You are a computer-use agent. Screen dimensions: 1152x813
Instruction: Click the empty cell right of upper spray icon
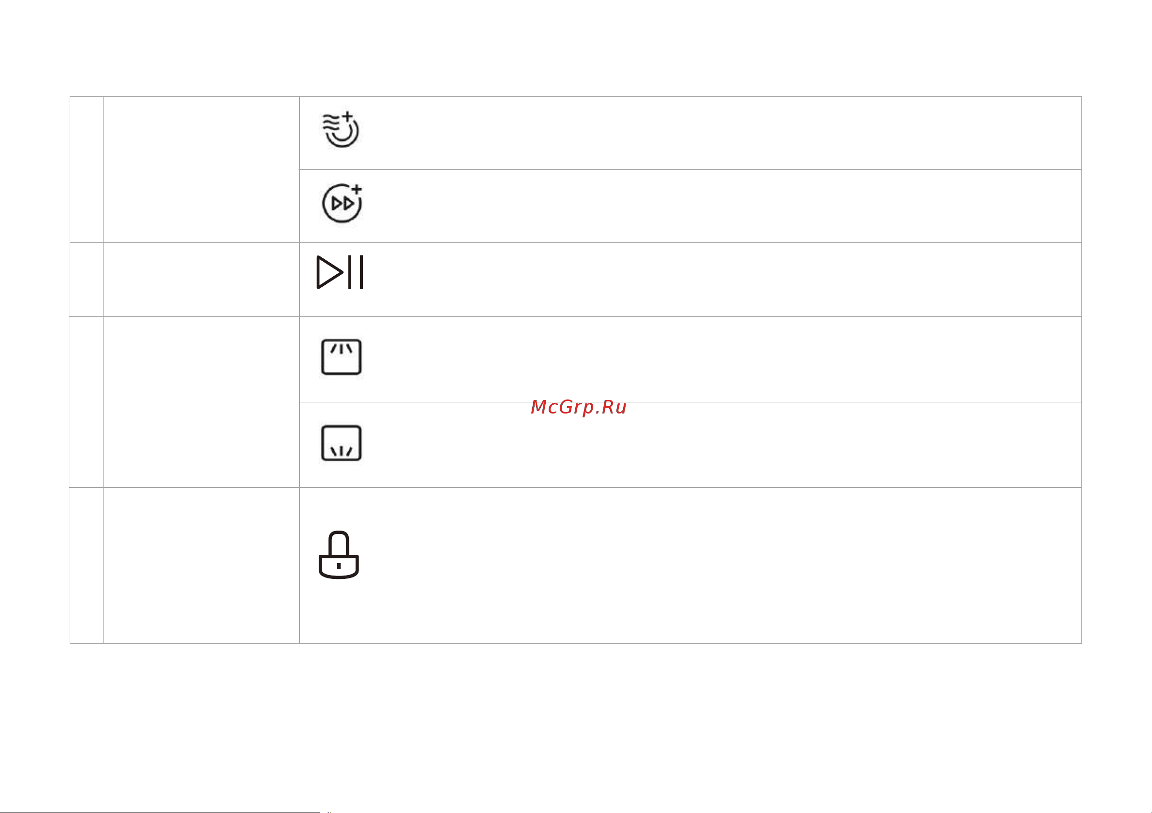click(x=732, y=360)
